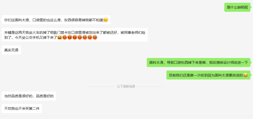Click the words 品质是好的 in the message

coord(45,96)
